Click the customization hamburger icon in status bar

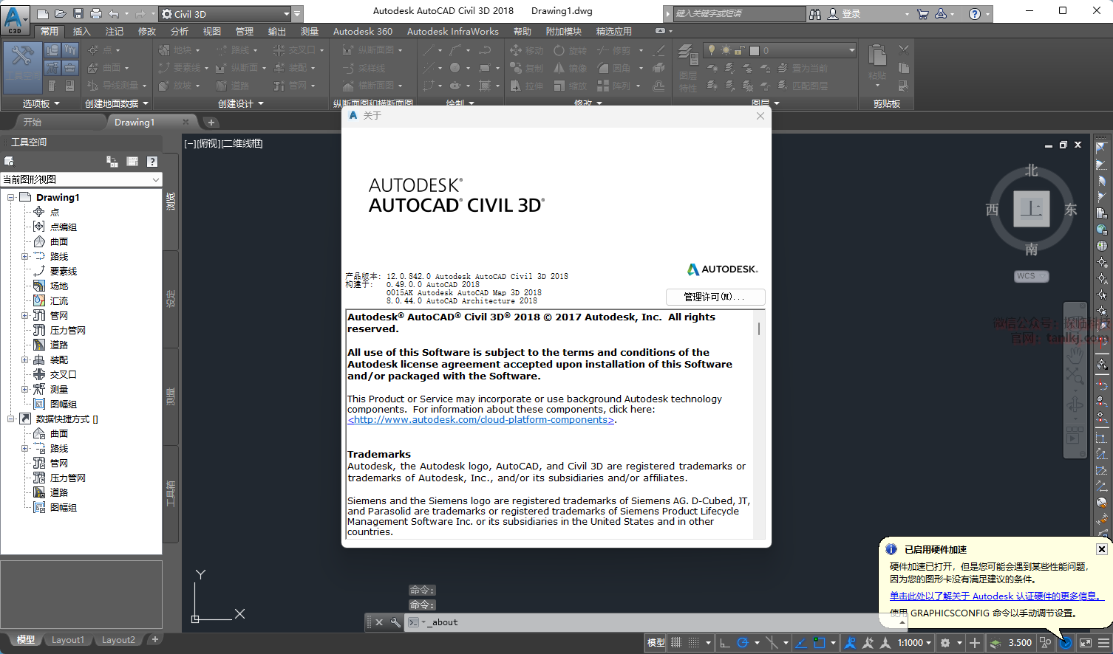[1103, 643]
